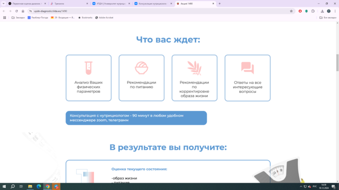Open the orange taskbar application
The width and height of the screenshot is (339, 190).
point(56,186)
